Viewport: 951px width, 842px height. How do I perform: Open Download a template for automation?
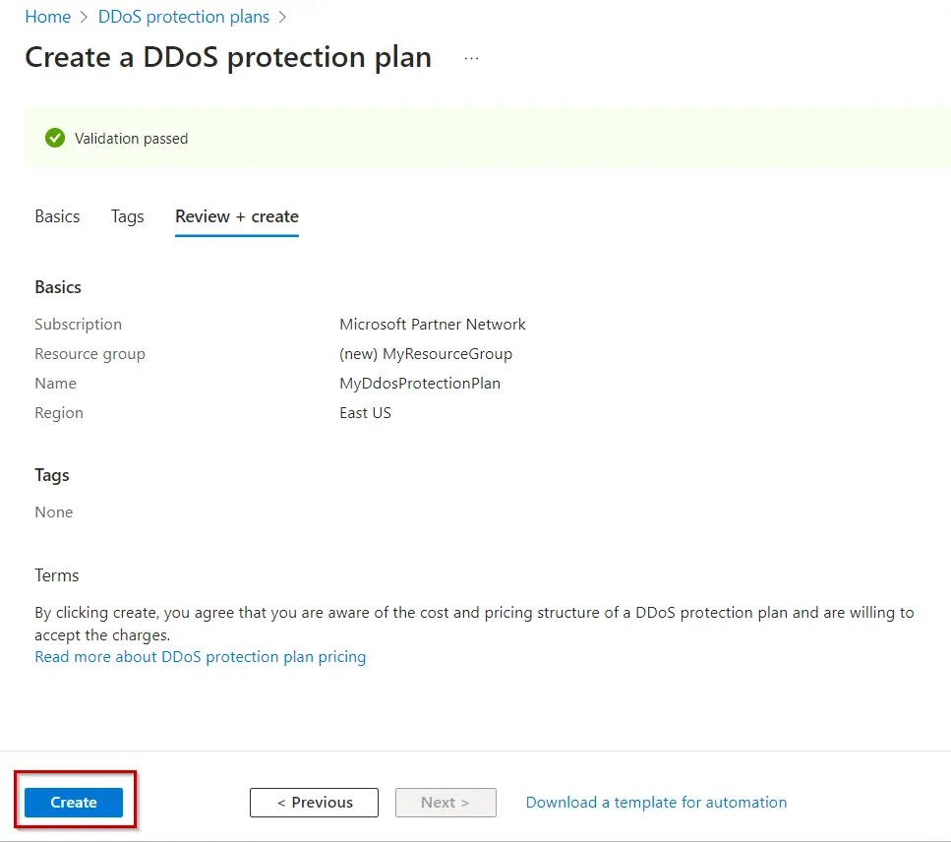click(x=656, y=802)
